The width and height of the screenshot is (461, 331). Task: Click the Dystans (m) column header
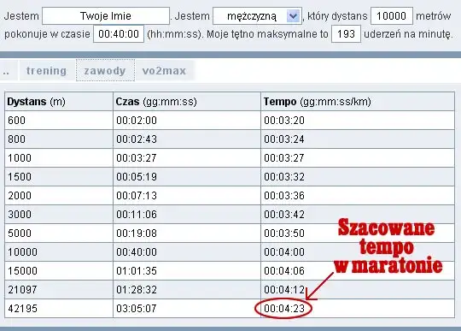[x=59, y=102]
